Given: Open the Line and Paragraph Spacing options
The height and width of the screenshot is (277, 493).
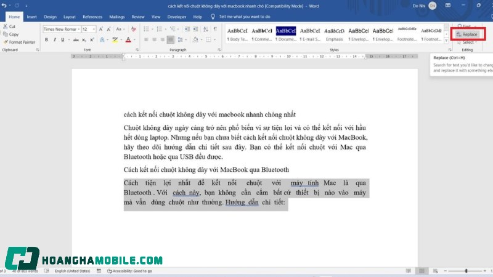Looking at the screenshot, I should 180,39.
